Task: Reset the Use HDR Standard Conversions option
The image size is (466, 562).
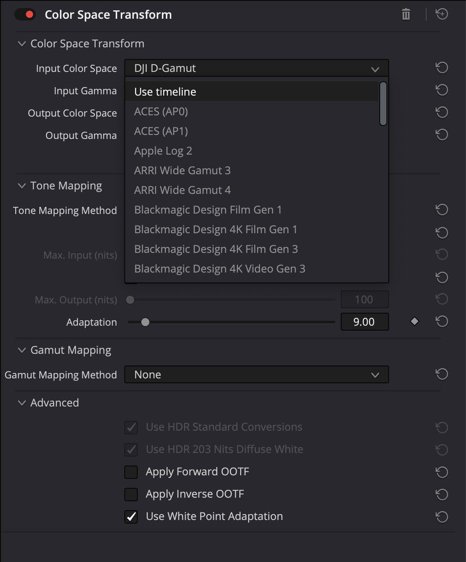Action: coord(442,427)
